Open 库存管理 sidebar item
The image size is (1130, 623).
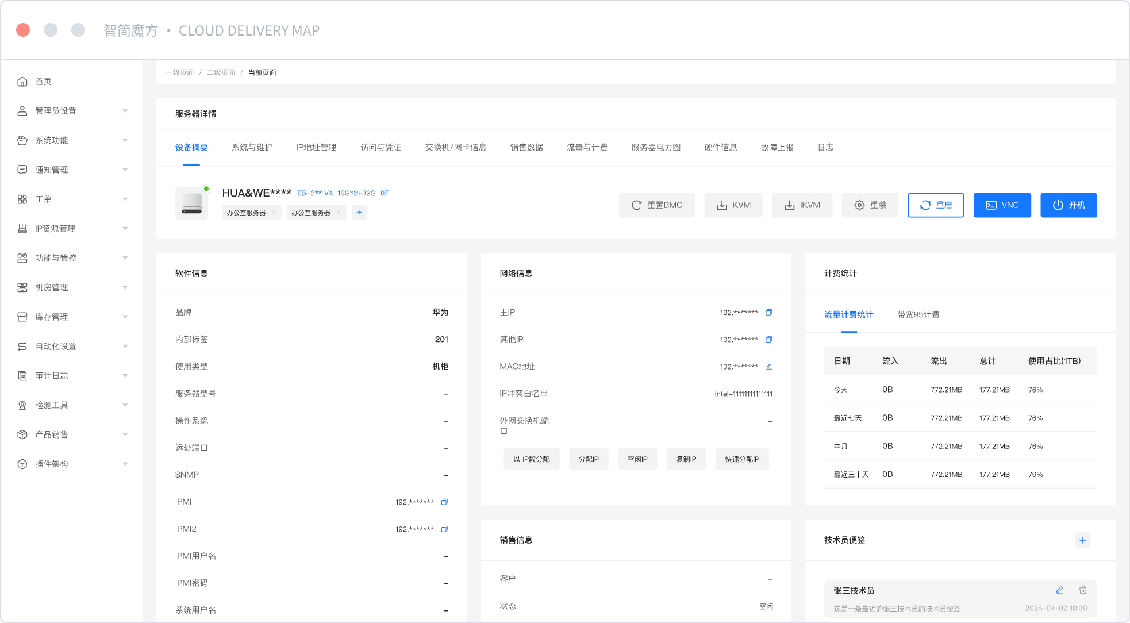[x=72, y=317]
